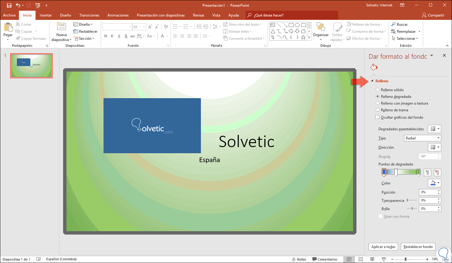The height and width of the screenshot is (263, 452).
Task: Open Degradados preestablecidos dropdown
Action: click(x=435, y=129)
